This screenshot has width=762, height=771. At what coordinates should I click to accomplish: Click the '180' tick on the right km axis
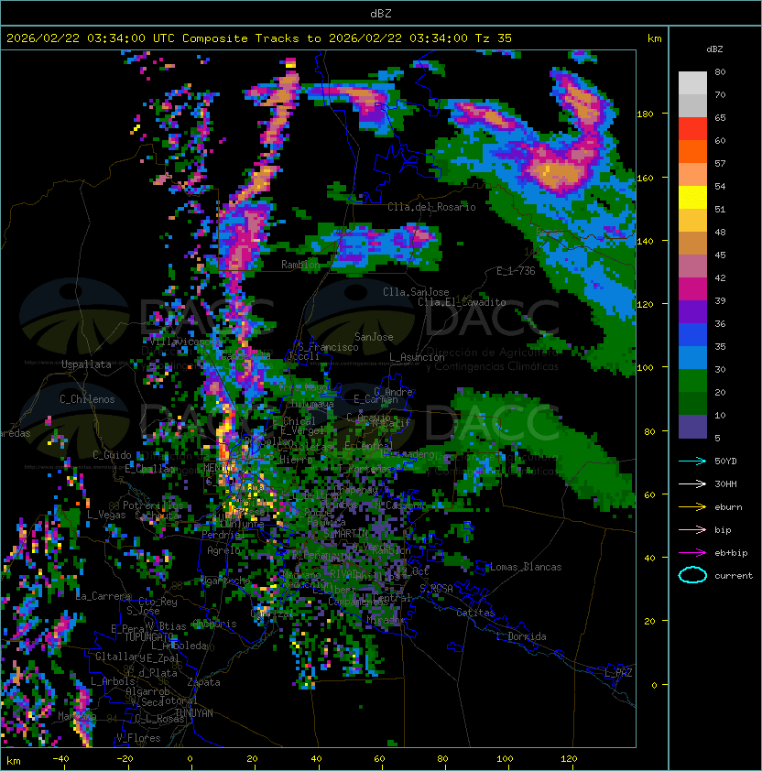pyautogui.click(x=645, y=114)
